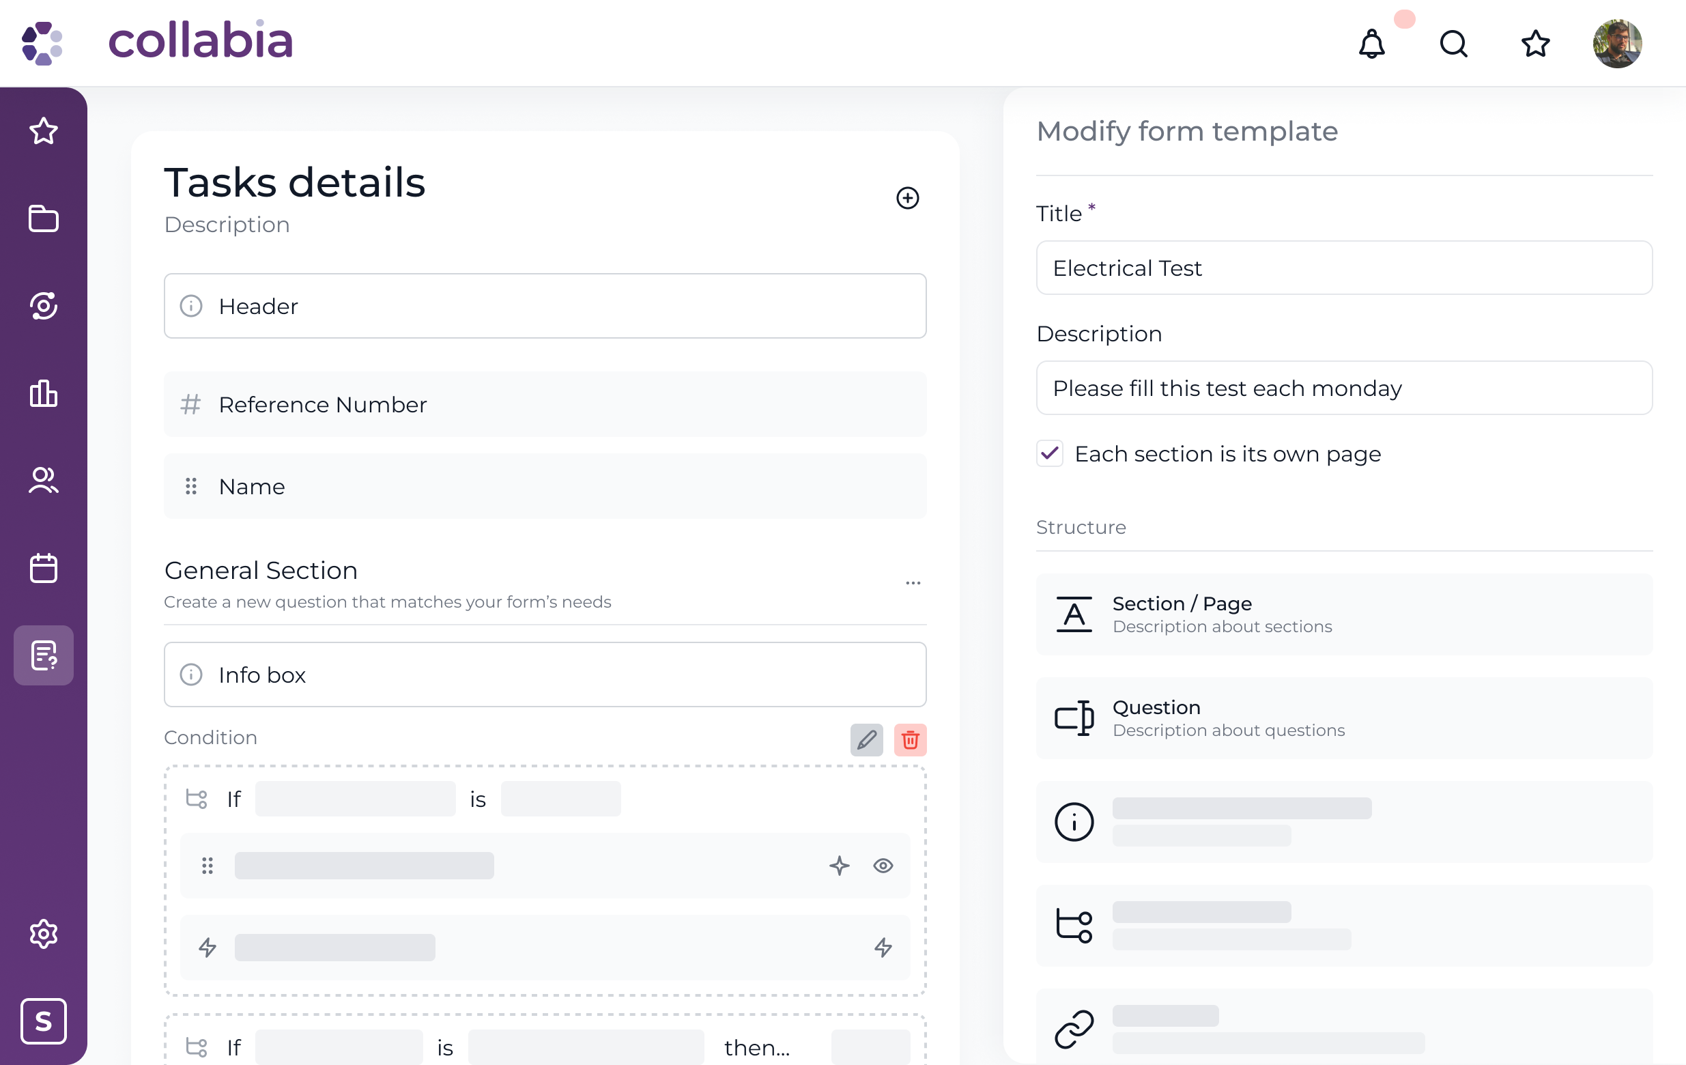Toggle eye visibility icon in condition row
Image resolution: width=1686 pixels, height=1065 pixels.
point(883,866)
